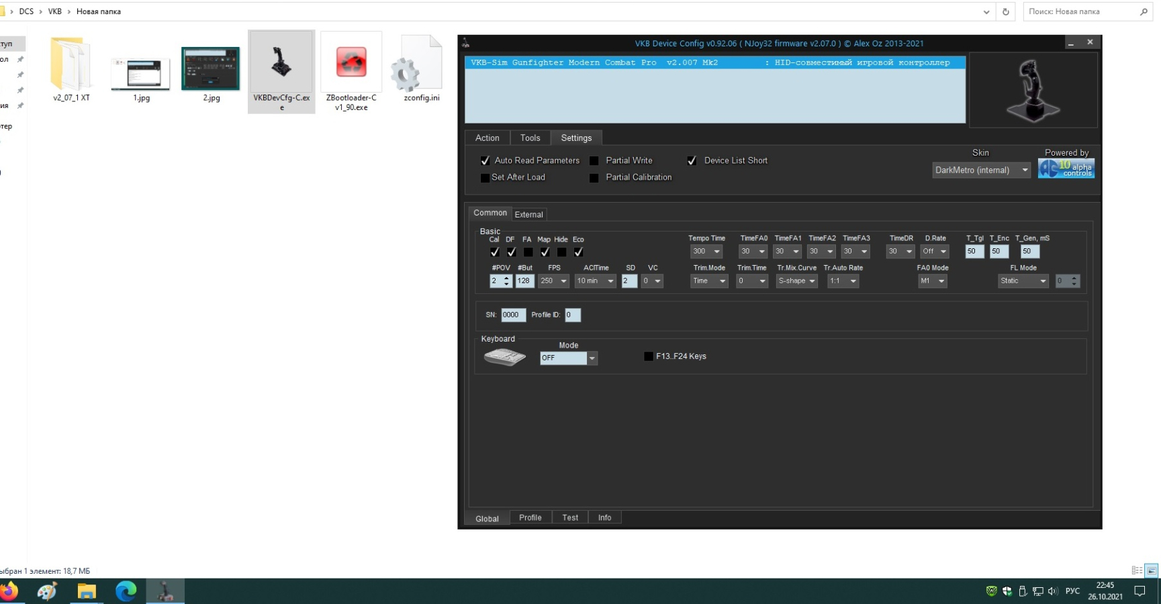The image size is (1161, 604).
Task: Switch to the Action tab
Action: point(487,138)
